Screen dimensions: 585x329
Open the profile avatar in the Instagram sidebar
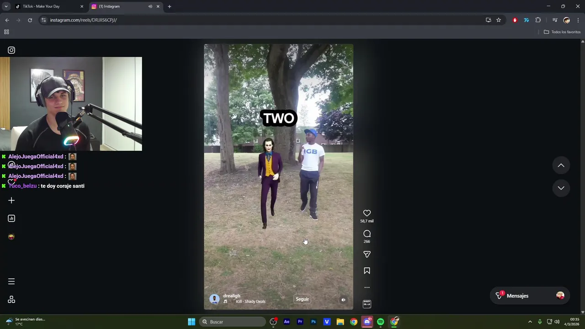(11, 237)
